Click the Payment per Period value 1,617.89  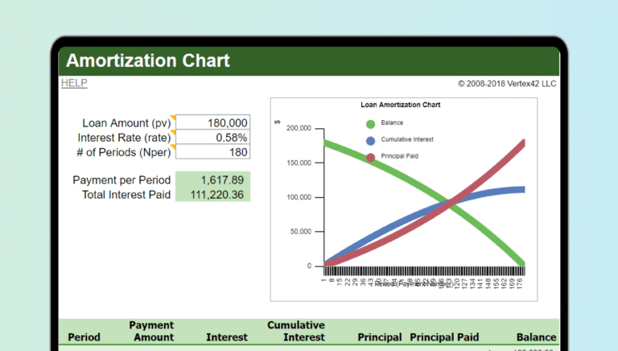coord(213,180)
